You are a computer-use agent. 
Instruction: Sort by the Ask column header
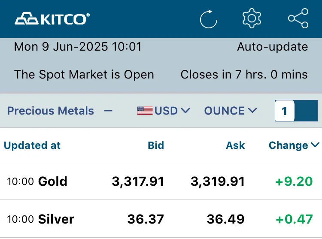(x=235, y=145)
